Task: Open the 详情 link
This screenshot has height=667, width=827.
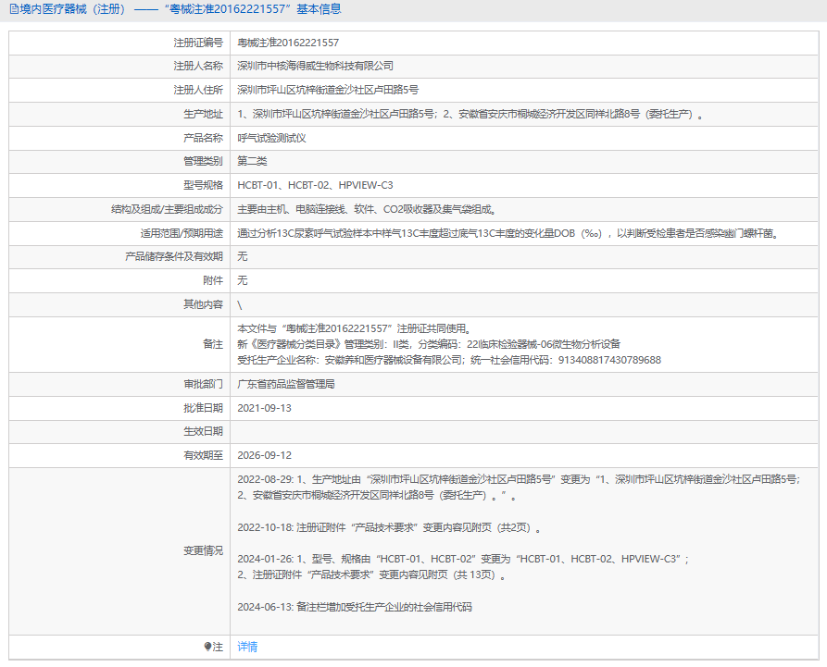Action: pyautogui.click(x=247, y=647)
